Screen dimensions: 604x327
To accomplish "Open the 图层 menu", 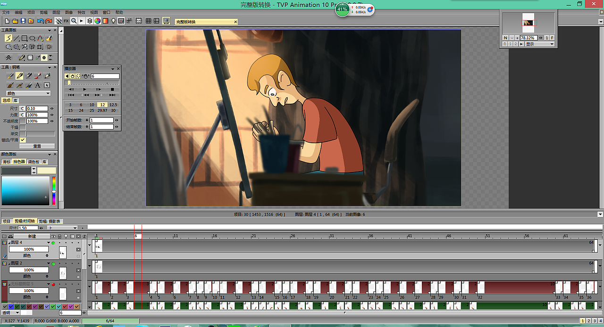I will [x=56, y=12].
